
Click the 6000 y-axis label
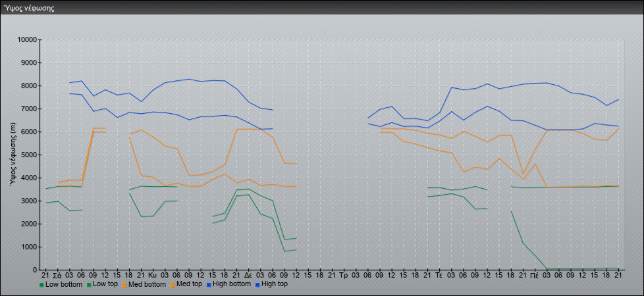(x=29, y=132)
